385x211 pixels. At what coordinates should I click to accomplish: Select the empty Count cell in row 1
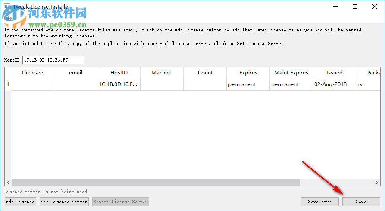[205, 84]
